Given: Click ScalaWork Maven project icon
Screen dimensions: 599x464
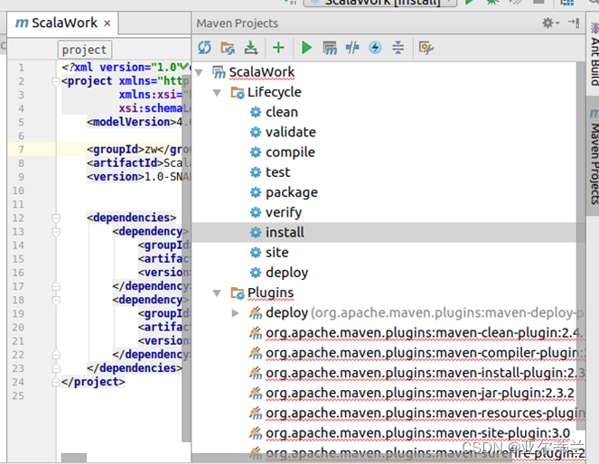Looking at the screenshot, I should pyautogui.click(x=219, y=72).
